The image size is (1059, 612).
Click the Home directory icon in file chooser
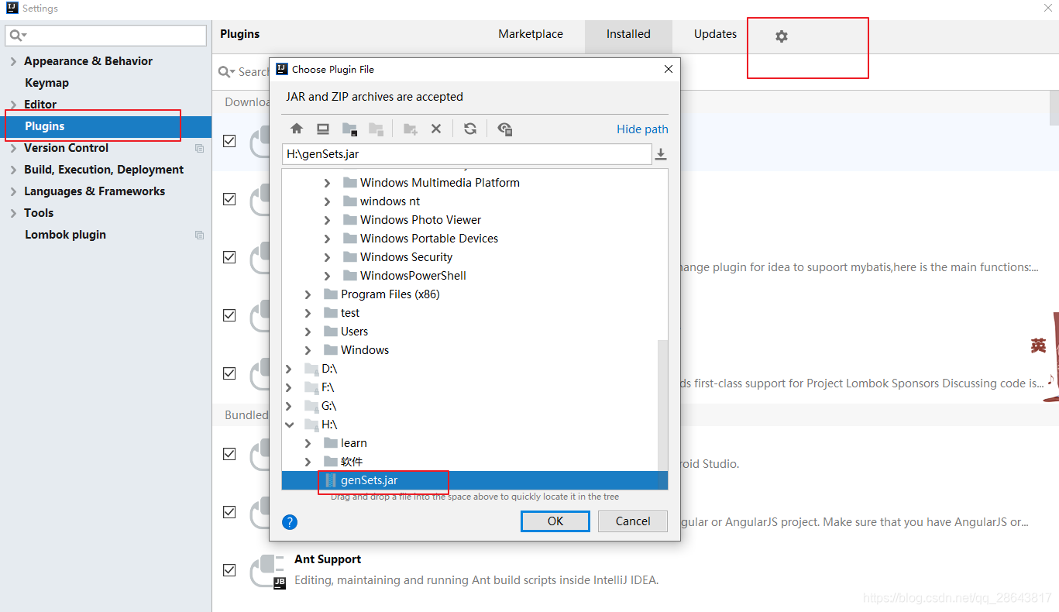(297, 129)
